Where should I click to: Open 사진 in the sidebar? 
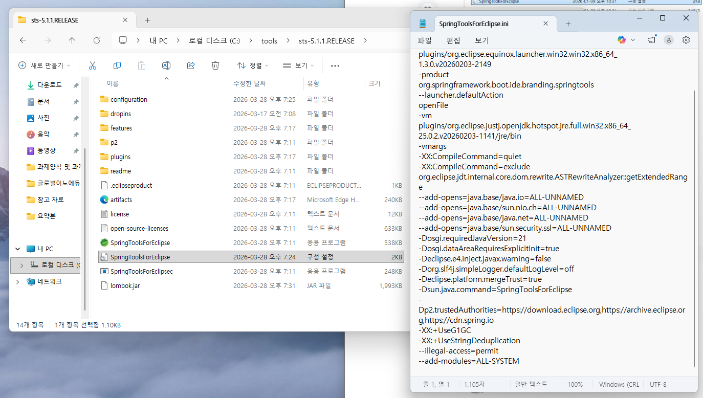click(x=43, y=118)
